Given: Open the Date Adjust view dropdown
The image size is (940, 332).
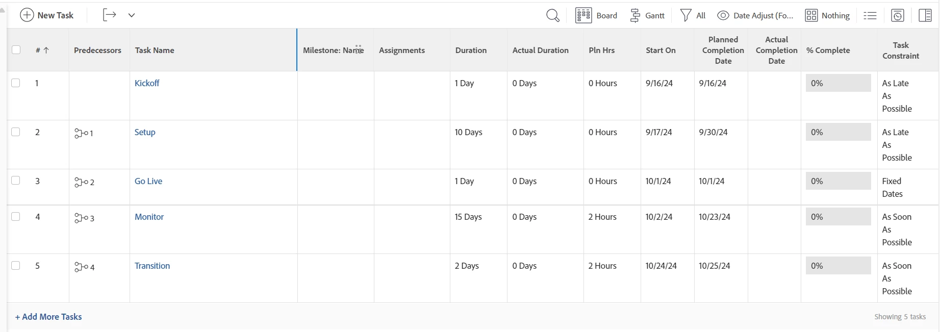Looking at the screenshot, I should point(755,15).
